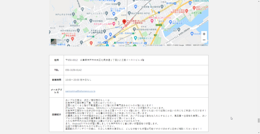This screenshot has width=260, height=134.
Task: Click FIGO 保育園 school marker
Action: 119,4
